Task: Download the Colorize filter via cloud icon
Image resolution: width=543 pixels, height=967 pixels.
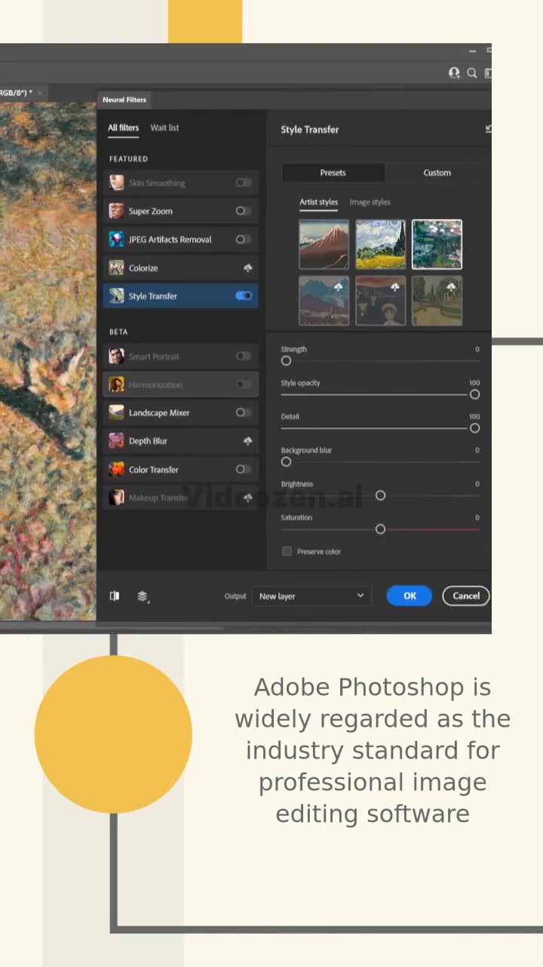Action: pos(247,268)
